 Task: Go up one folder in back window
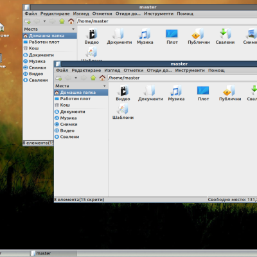click(62, 21)
